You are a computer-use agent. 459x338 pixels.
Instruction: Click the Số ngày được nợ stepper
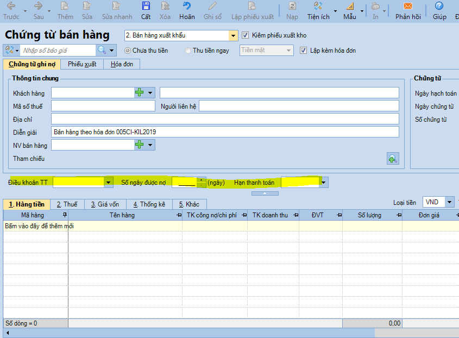coord(202,183)
